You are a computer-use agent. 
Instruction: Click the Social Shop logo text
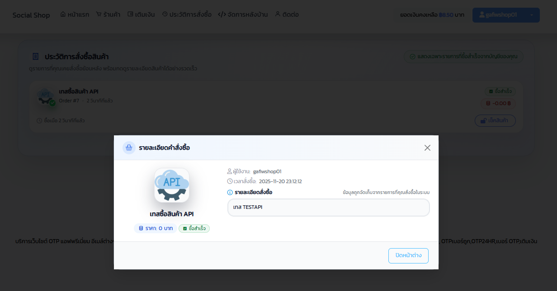click(31, 15)
